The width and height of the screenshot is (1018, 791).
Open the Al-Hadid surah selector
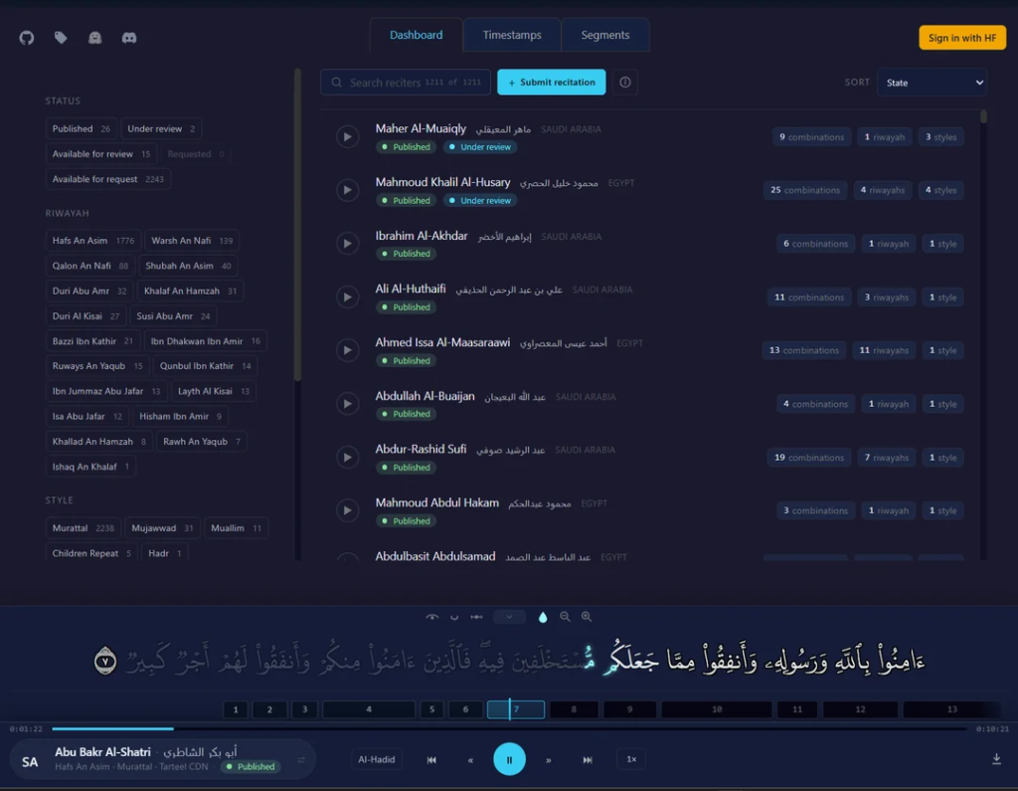[377, 759]
